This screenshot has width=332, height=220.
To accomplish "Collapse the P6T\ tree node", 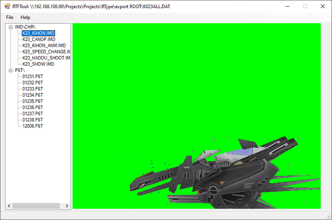I will pos(11,70).
